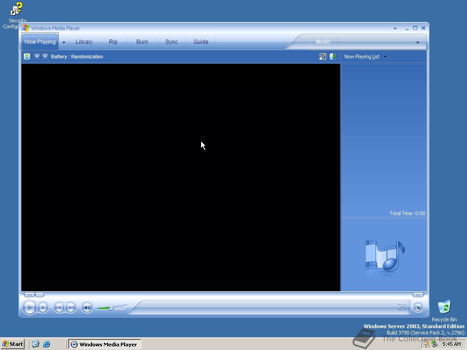
Task: Select the next visualization arrow
Action: point(45,56)
